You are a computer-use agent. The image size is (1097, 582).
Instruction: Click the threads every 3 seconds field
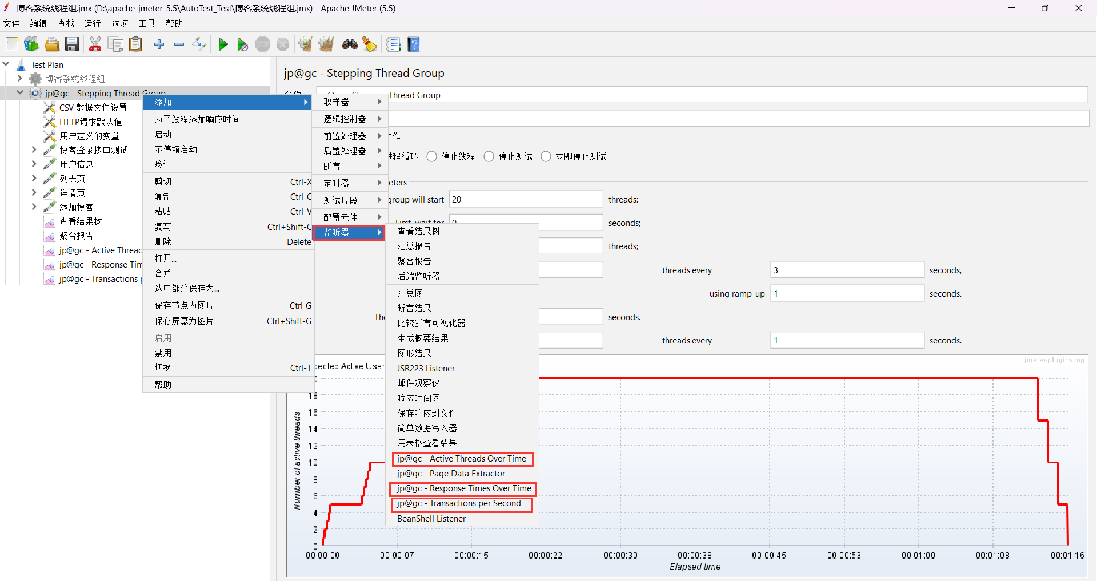pyautogui.click(x=847, y=270)
